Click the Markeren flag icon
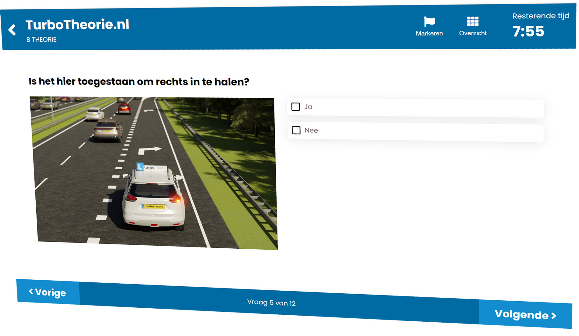The width and height of the screenshot is (579, 336). click(x=429, y=21)
